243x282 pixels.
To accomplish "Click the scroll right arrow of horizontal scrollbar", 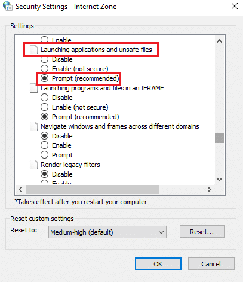I will pos(210,189).
